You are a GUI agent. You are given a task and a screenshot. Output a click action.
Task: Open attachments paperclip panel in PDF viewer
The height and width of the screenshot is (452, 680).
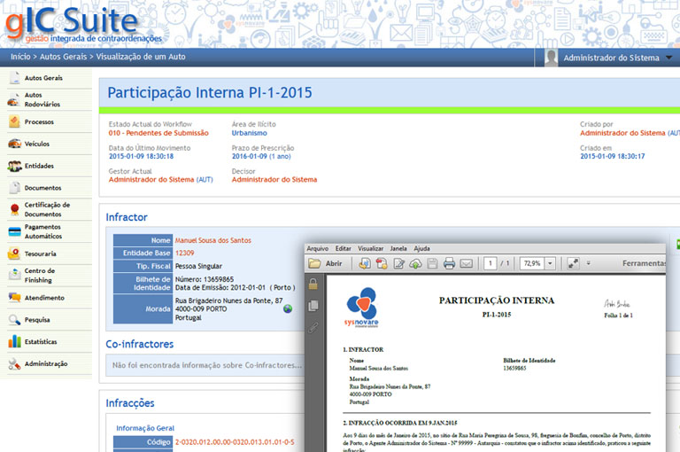313,327
